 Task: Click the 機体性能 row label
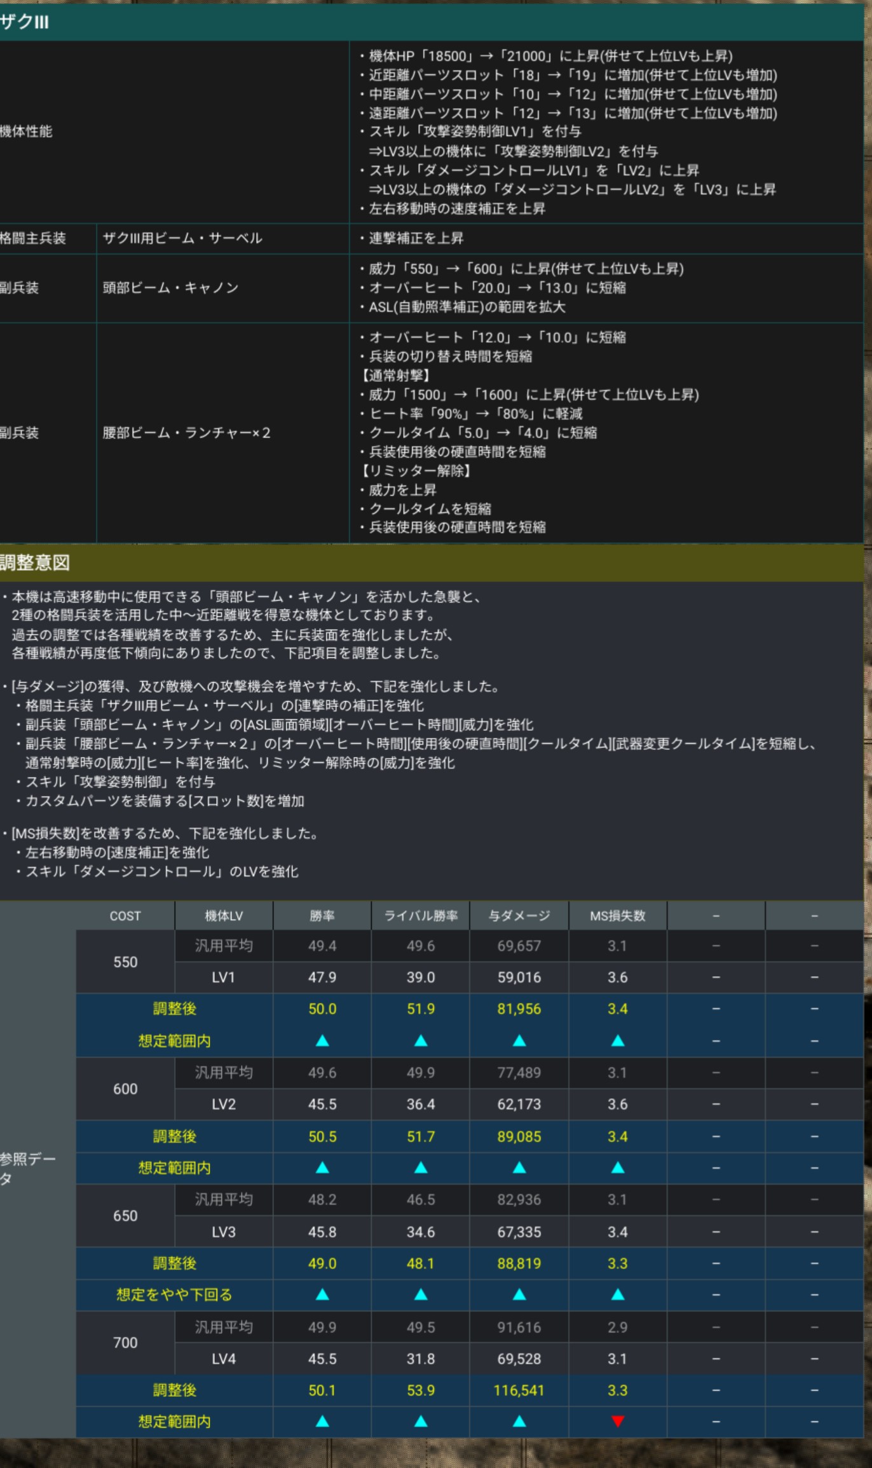click(x=26, y=132)
